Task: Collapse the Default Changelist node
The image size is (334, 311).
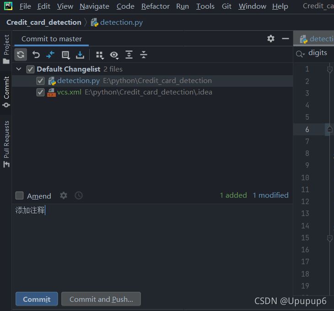Action: click(x=19, y=69)
